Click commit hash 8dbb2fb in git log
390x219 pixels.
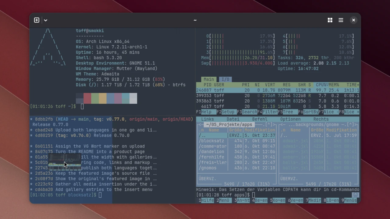(x=44, y=119)
